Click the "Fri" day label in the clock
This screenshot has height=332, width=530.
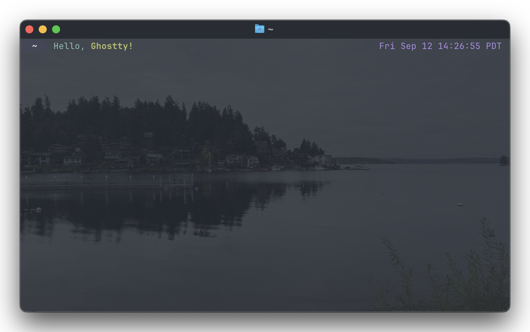pyautogui.click(x=387, y=46)
